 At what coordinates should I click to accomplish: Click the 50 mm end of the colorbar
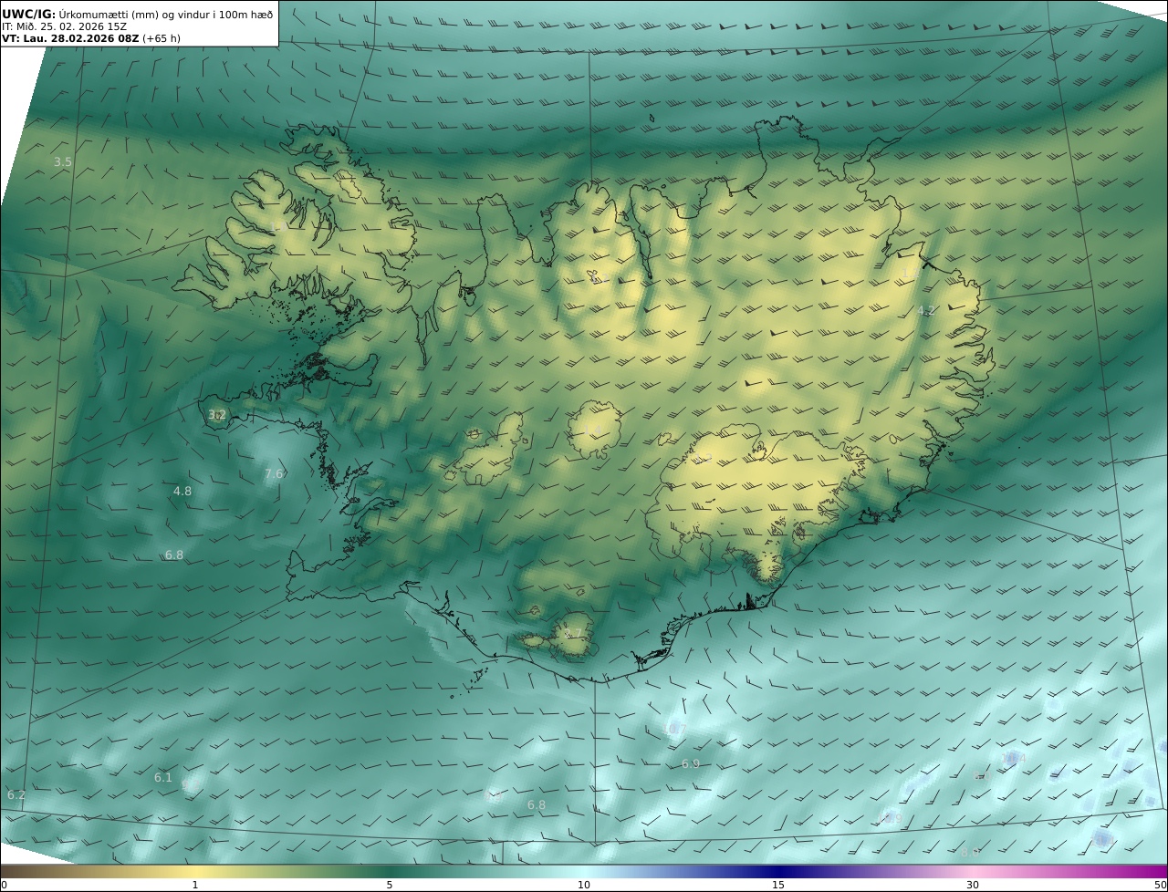(1161, 885)
